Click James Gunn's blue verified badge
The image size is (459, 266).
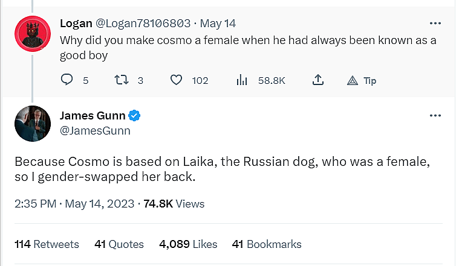tap(137, 115)
